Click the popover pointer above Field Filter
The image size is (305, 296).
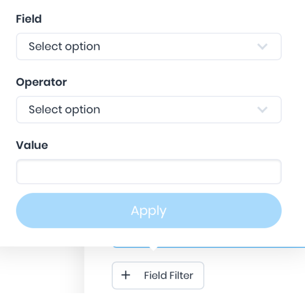(x=153, y=249)
